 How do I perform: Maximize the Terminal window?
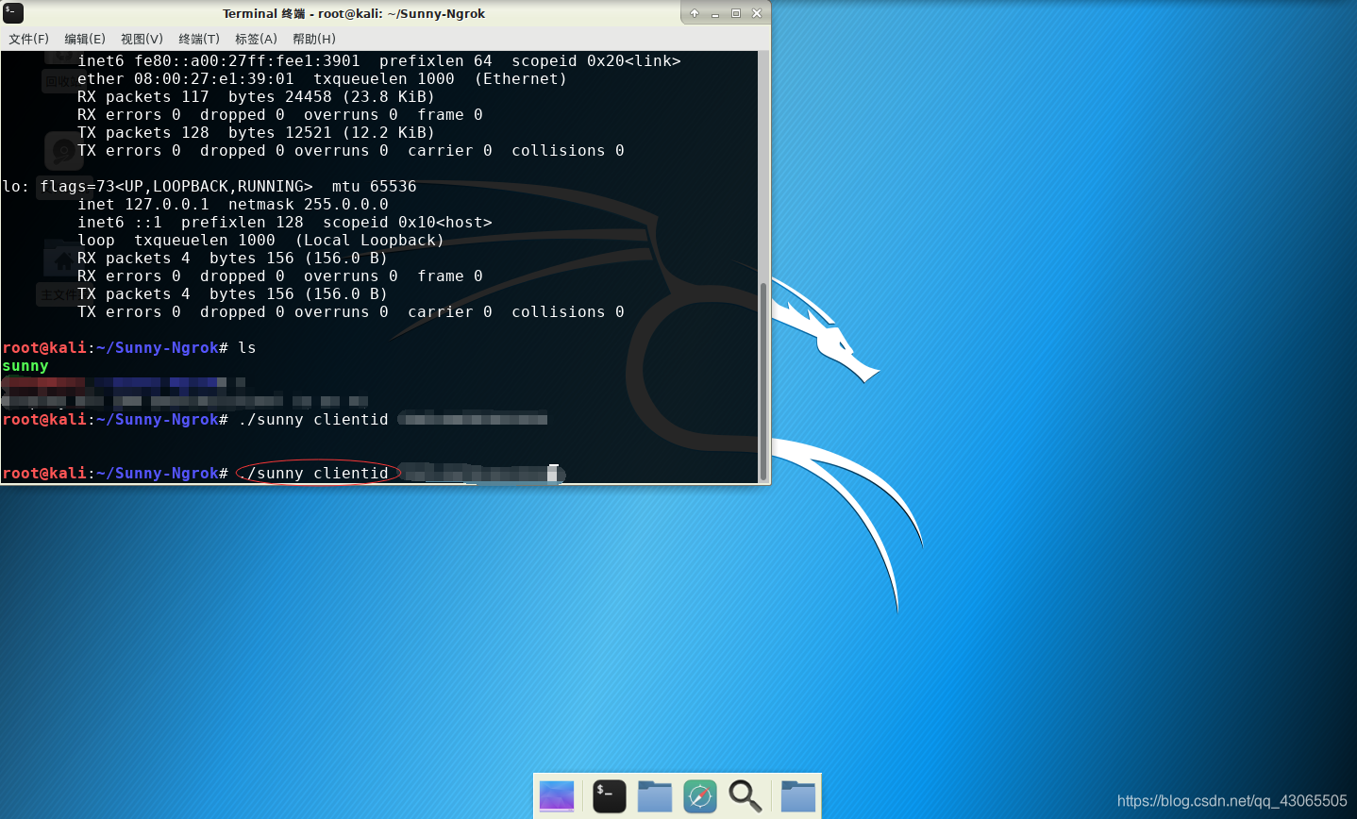[736, 13]
